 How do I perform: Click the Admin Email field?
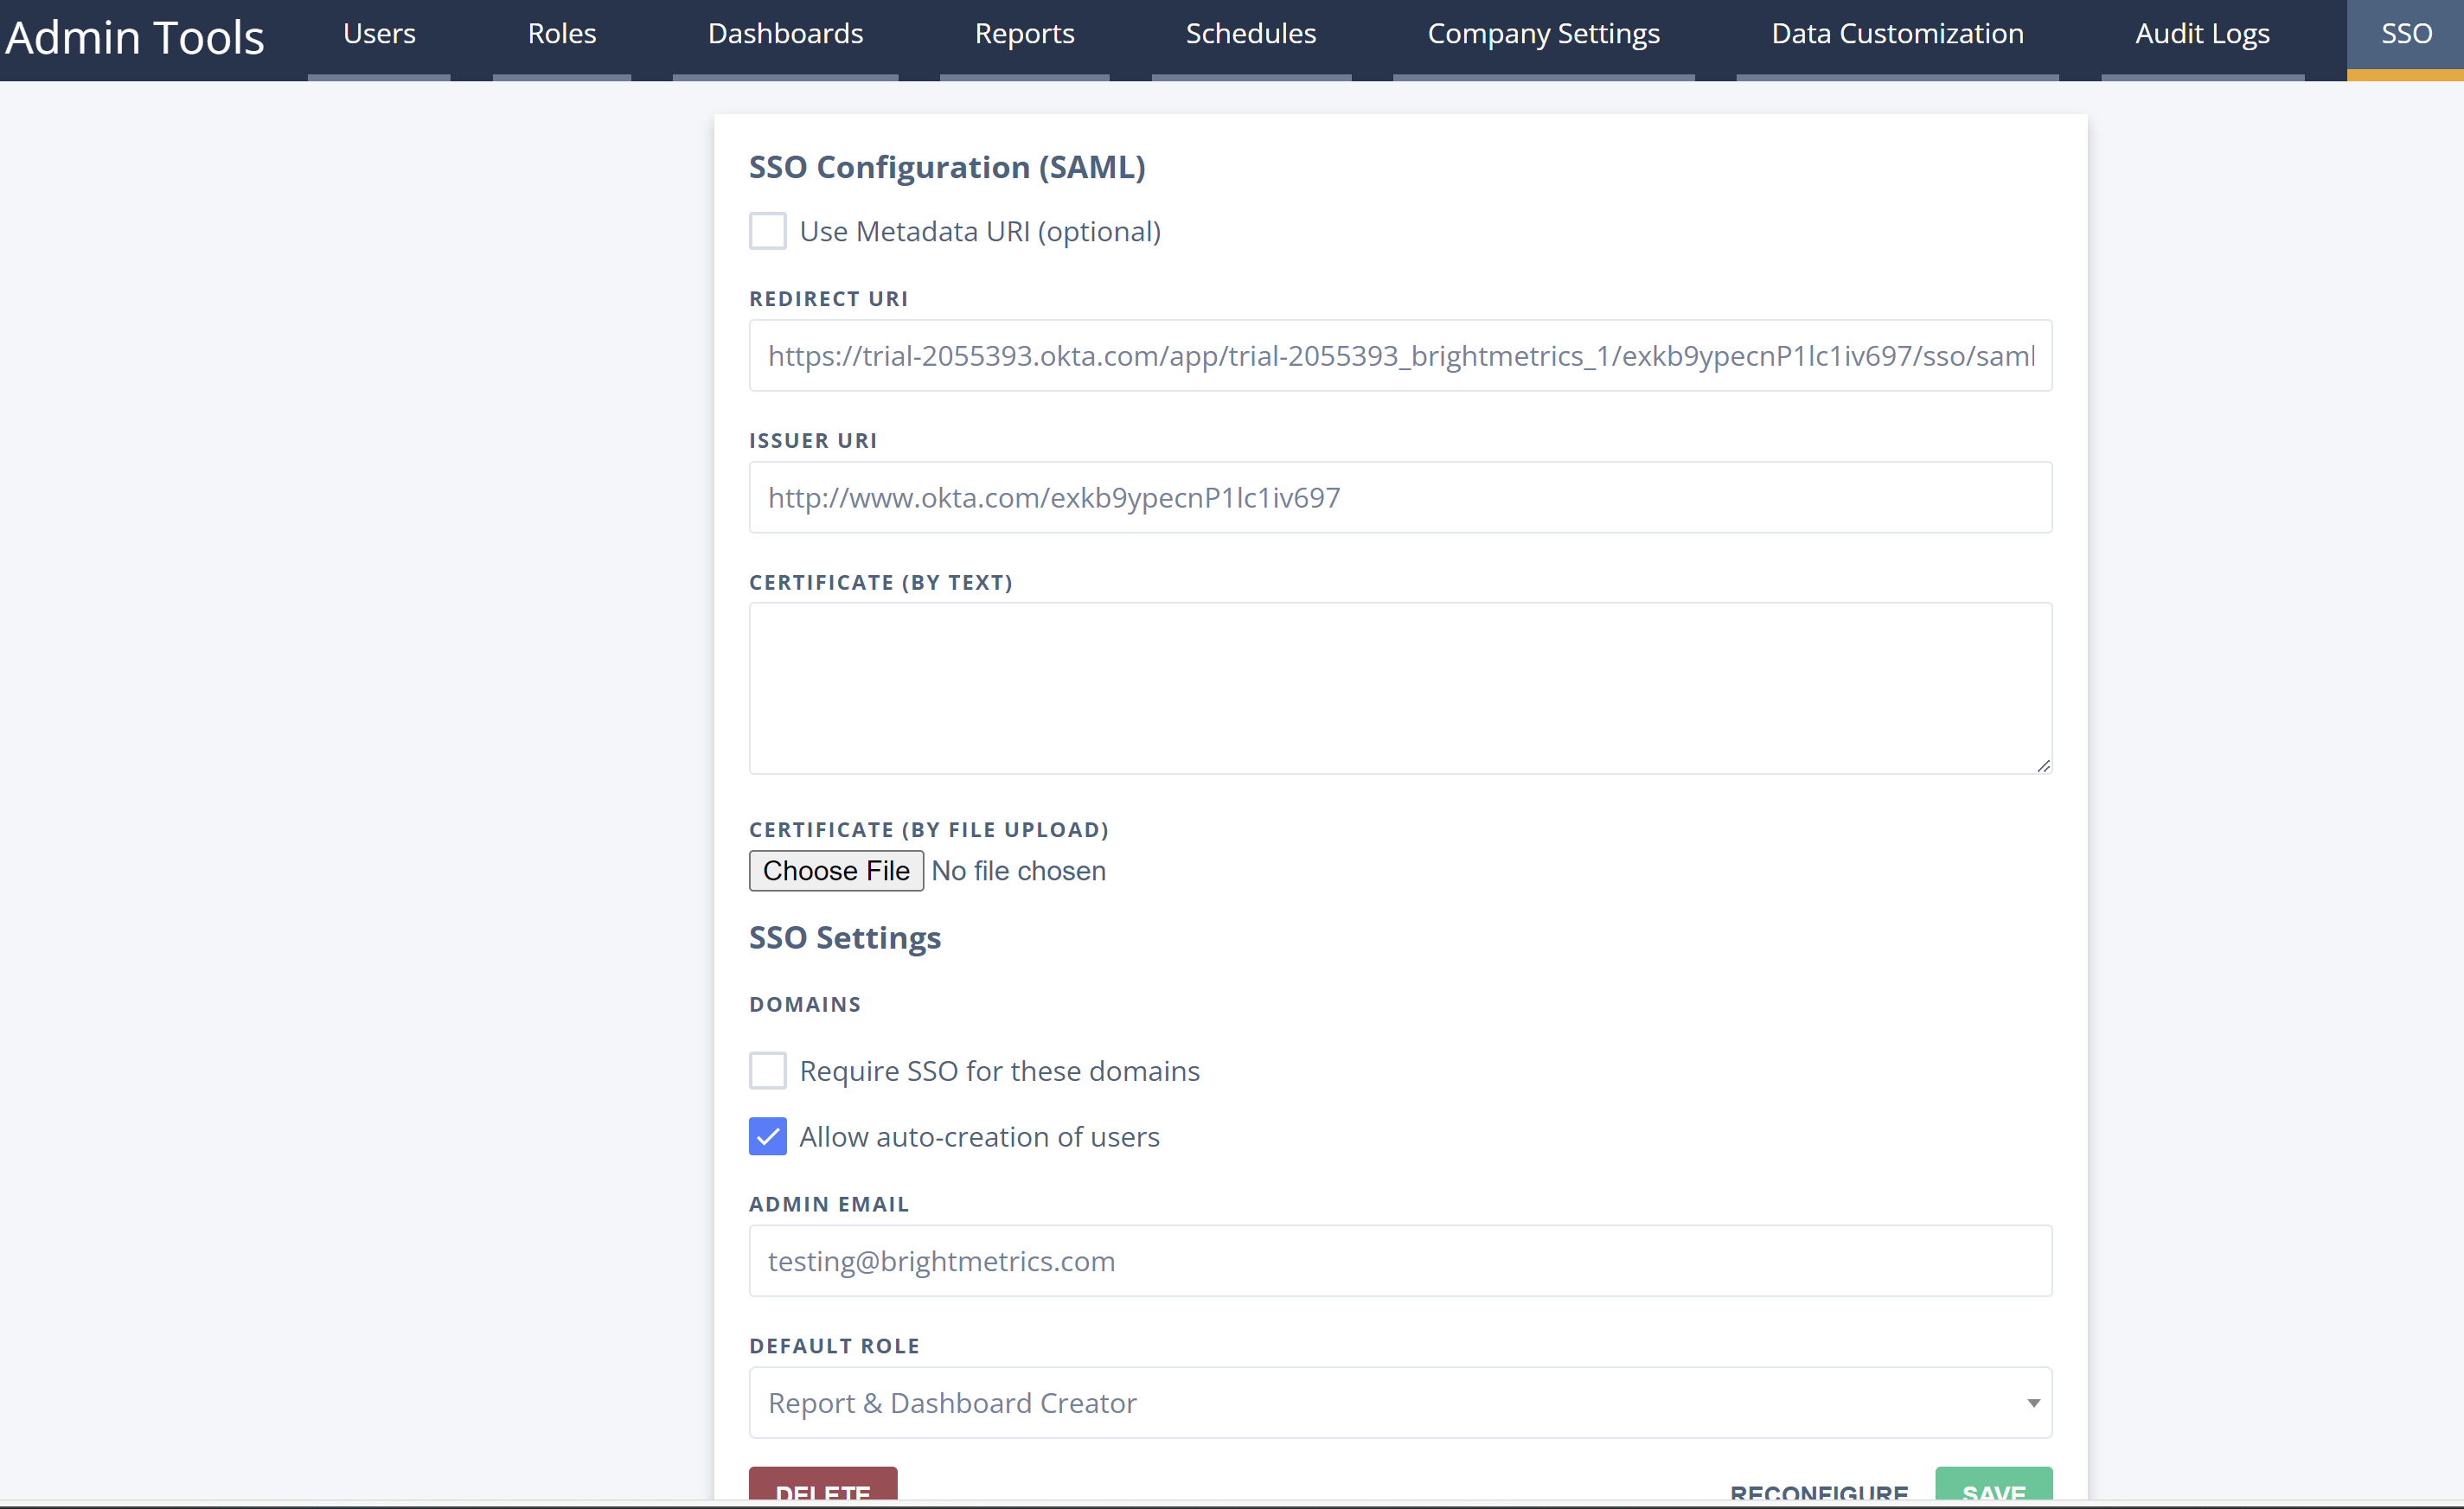[x=1400, y=1261]
